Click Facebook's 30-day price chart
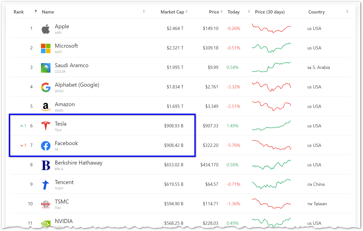The height and width of the screenshot is (231, 363). point(272,145)
